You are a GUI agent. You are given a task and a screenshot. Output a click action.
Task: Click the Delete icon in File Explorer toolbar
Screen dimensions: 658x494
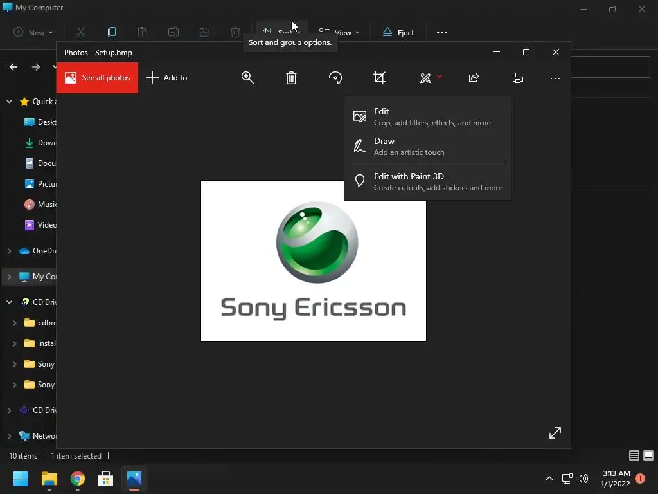pos(235,32)
